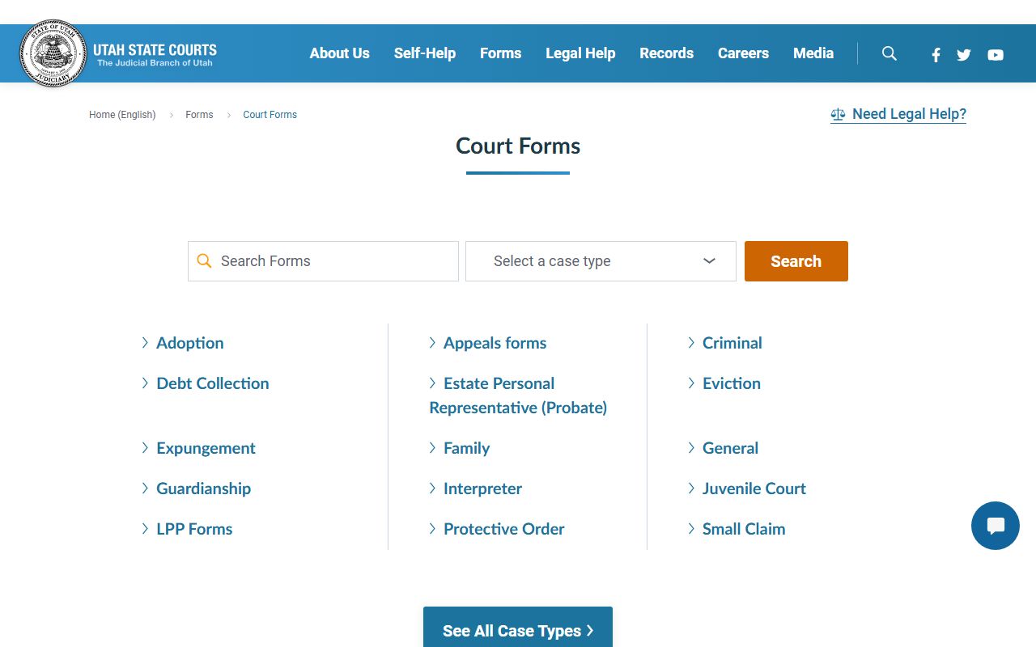Open the Records menu

[x=667, y=53]
